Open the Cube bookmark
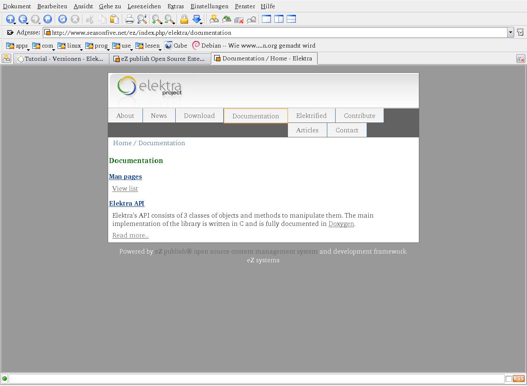Viewport: 527px width, 386px height. click(x=176, y=46)
